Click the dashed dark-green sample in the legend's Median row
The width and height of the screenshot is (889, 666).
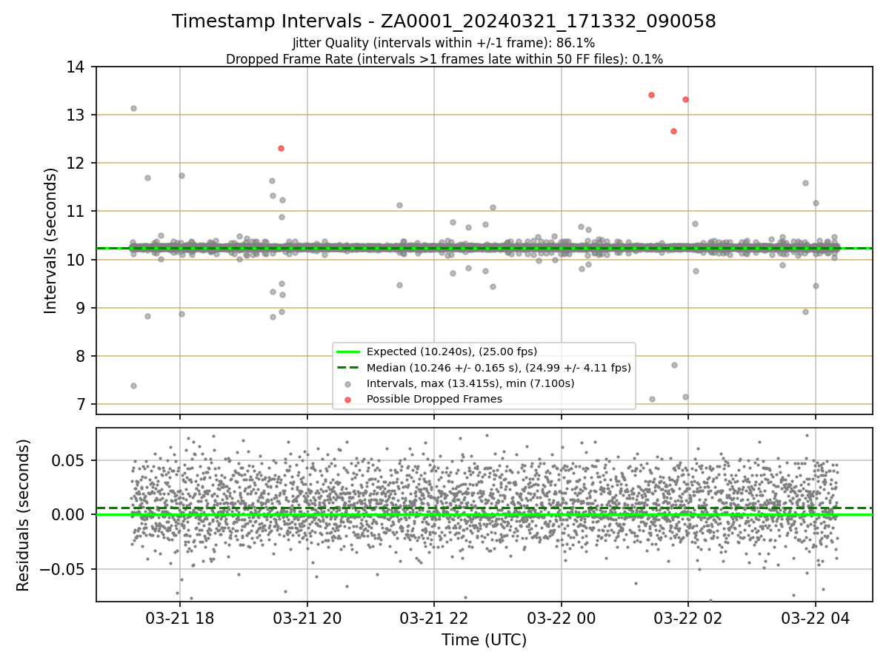pyautogui.click(x=348, y=367)
